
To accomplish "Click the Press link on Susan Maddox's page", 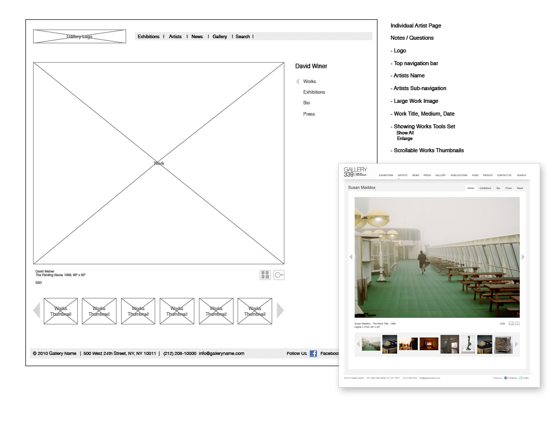I will [509, 187].
